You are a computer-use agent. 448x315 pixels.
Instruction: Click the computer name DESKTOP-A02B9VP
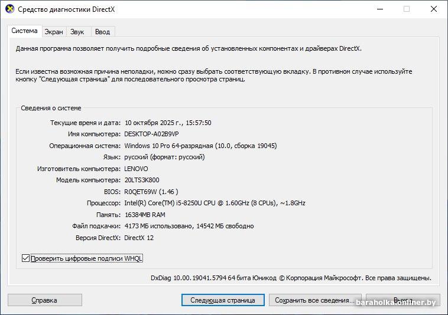click(151, 134)
